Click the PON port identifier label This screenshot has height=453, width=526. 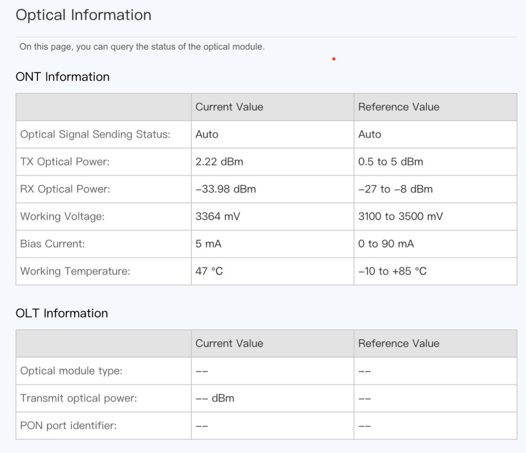[68, 425]
